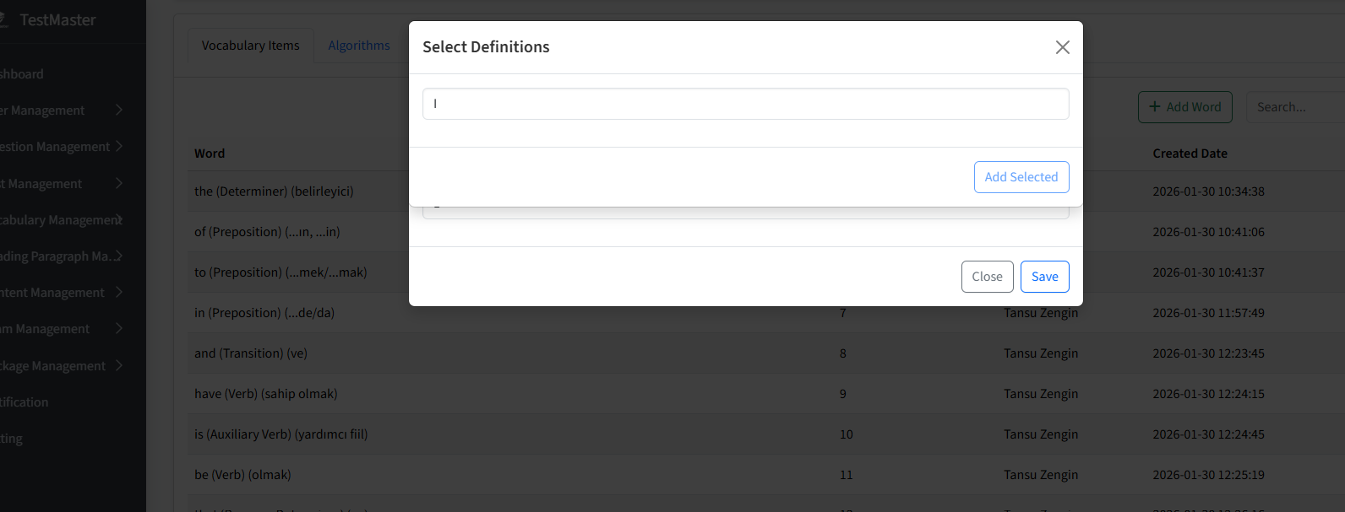
Task: Close the Select Definitions dialog with X
Action: 1062,47
